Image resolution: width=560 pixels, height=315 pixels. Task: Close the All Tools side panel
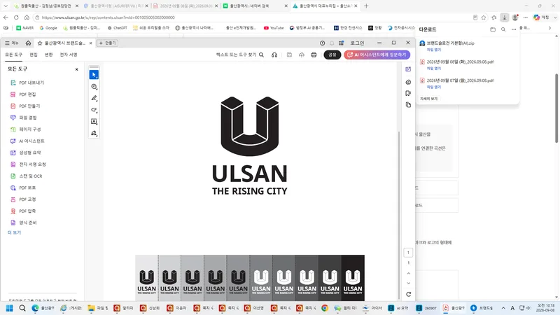pos(76,69)
